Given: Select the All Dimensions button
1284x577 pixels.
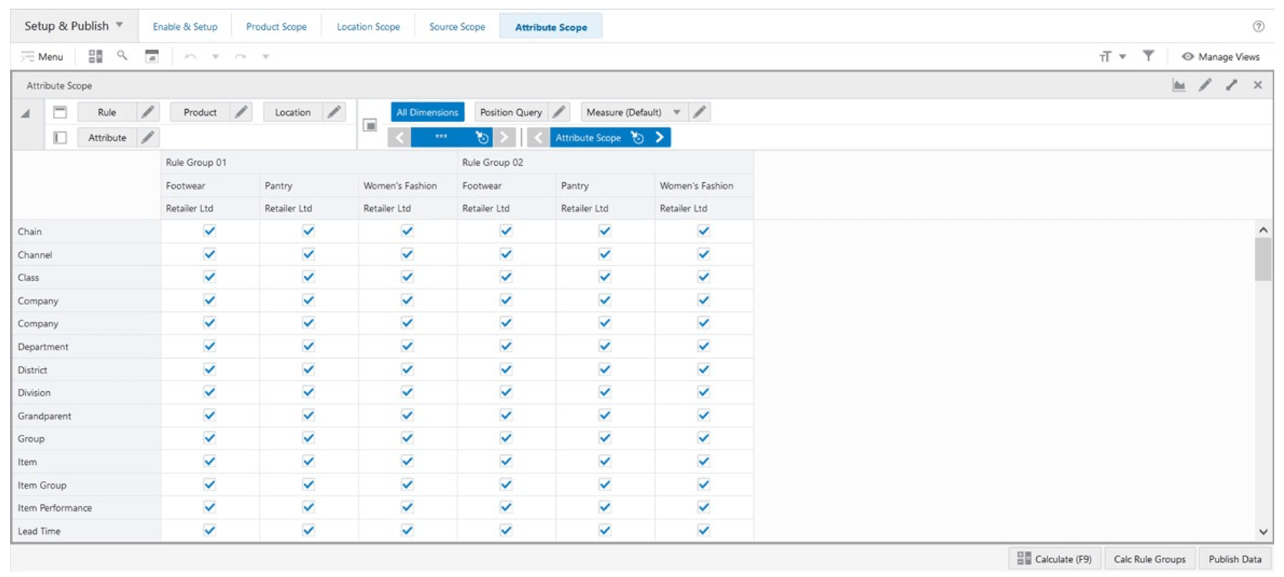Looking at the screenshot, I should coord(428,112).
